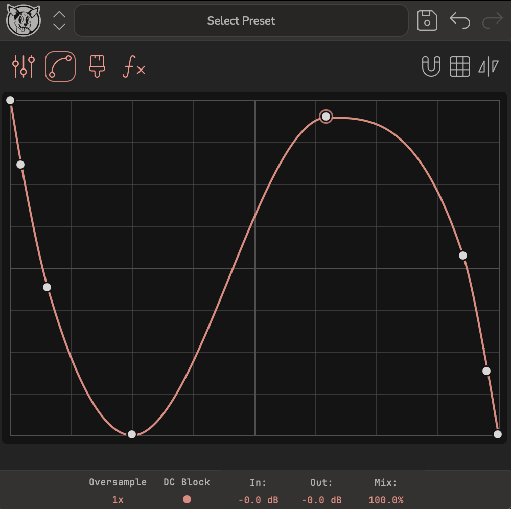Enable DC Block
This screenshot has width=511, height=509.
point(187,500)
